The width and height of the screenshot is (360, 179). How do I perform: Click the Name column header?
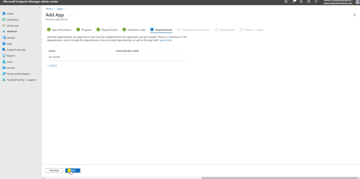52,51
